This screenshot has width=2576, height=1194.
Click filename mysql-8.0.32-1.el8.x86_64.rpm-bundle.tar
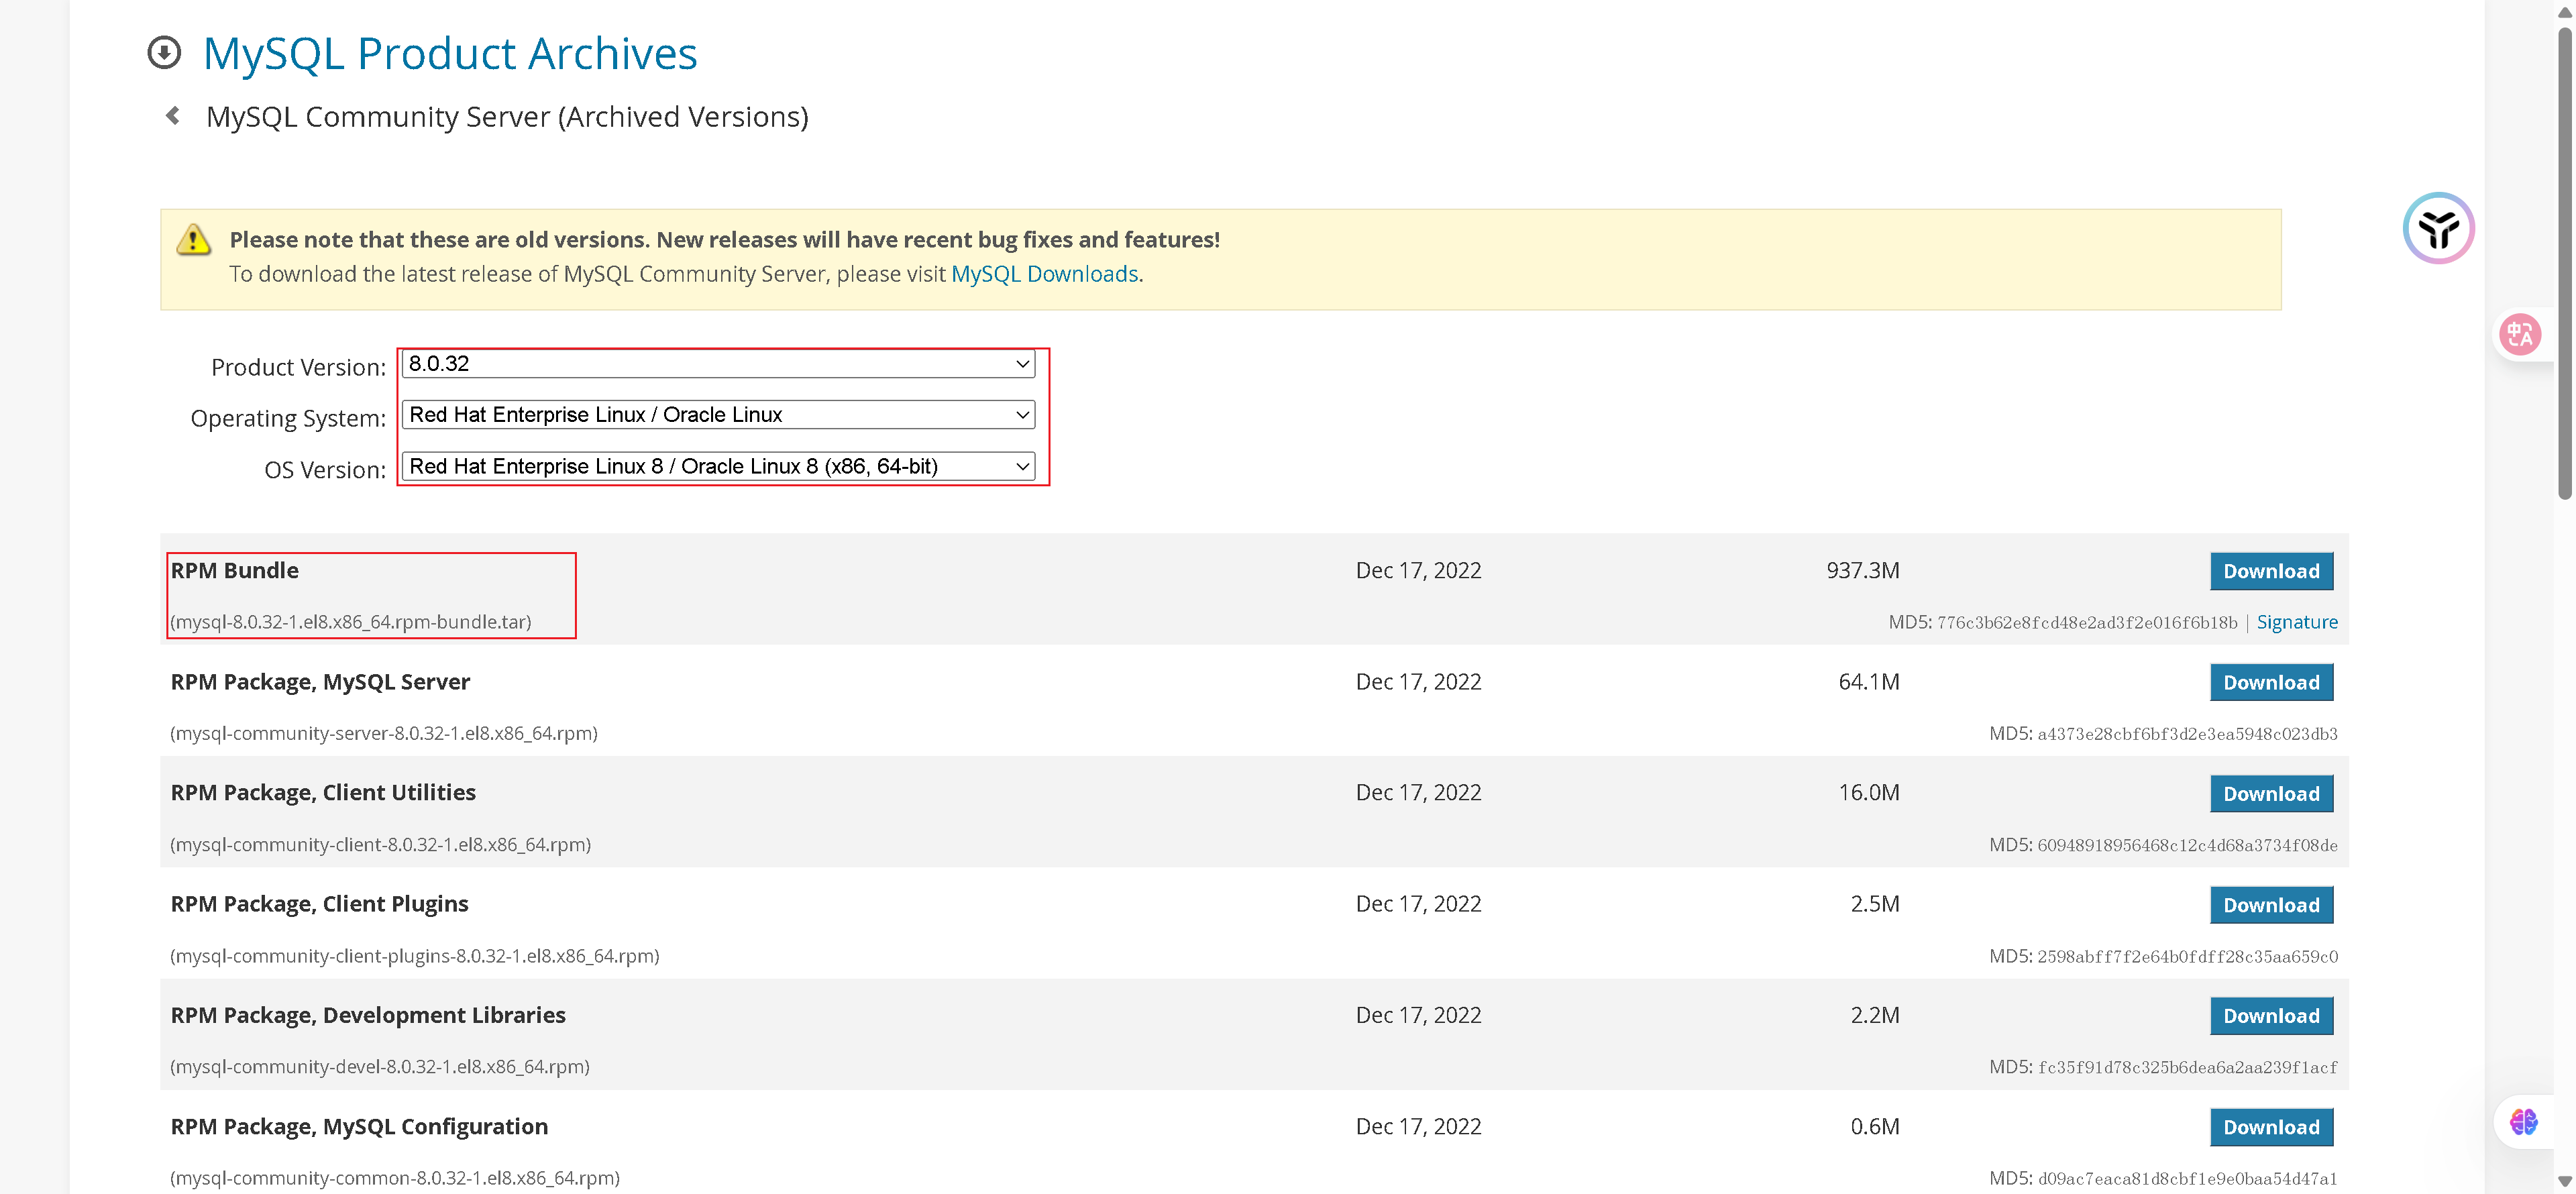(x=350, y=622)
